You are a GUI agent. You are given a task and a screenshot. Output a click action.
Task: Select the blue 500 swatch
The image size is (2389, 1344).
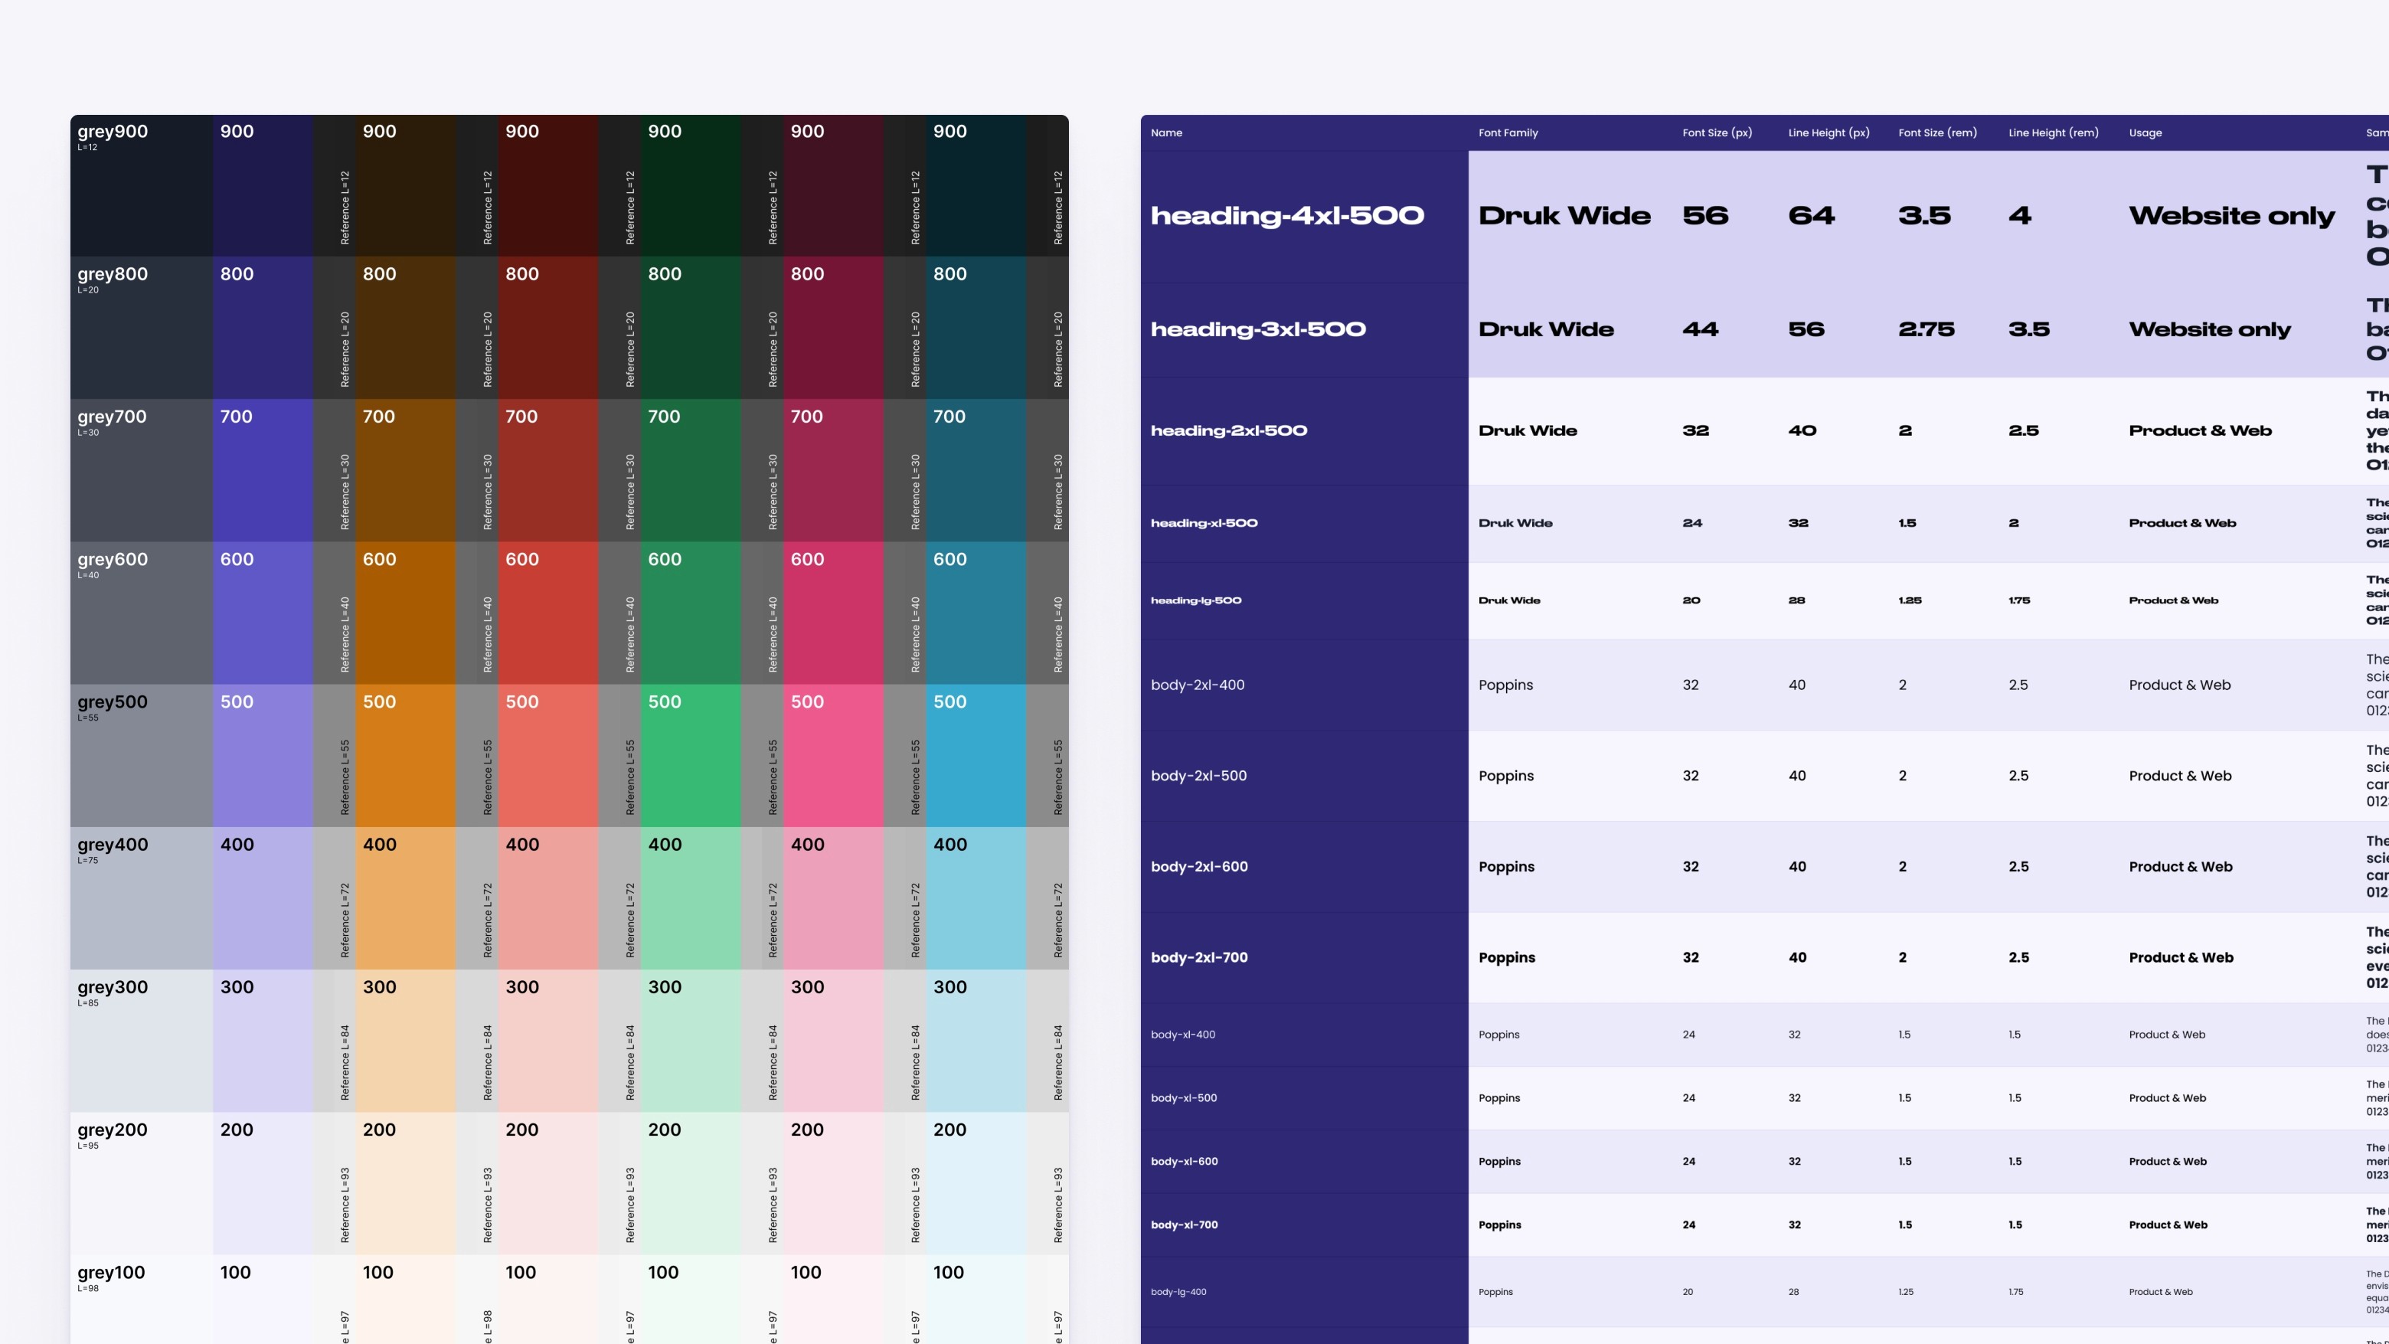click(976, 756)
